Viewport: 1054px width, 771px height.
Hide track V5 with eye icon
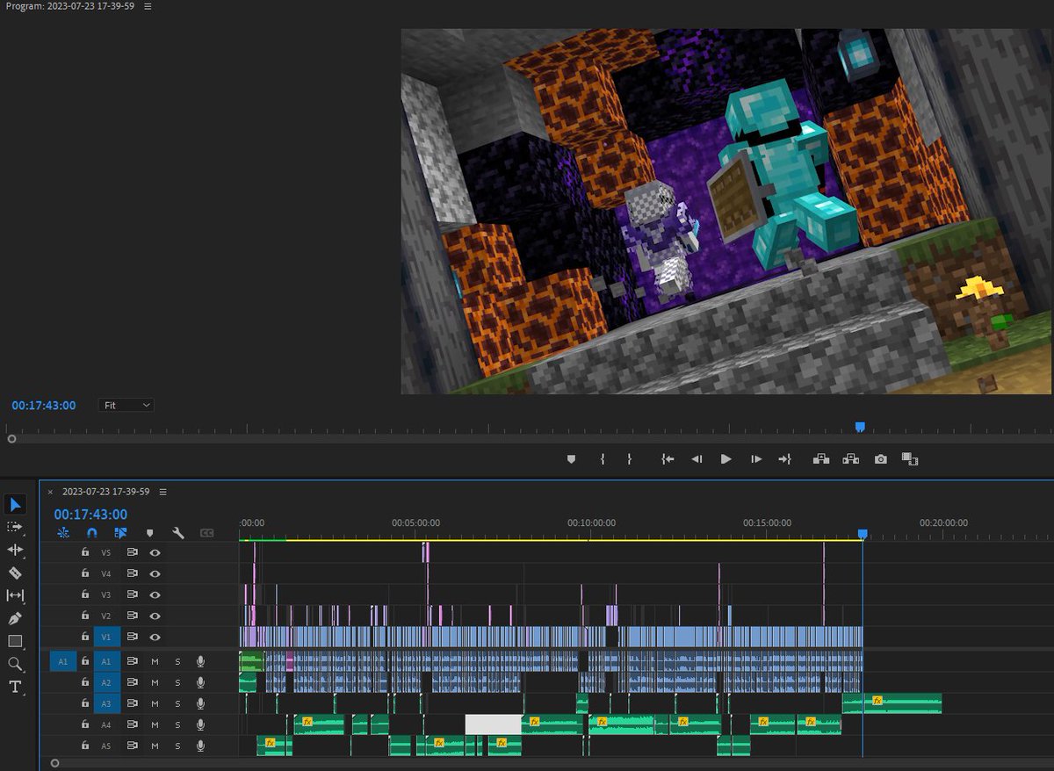click(x=155, y=552)
